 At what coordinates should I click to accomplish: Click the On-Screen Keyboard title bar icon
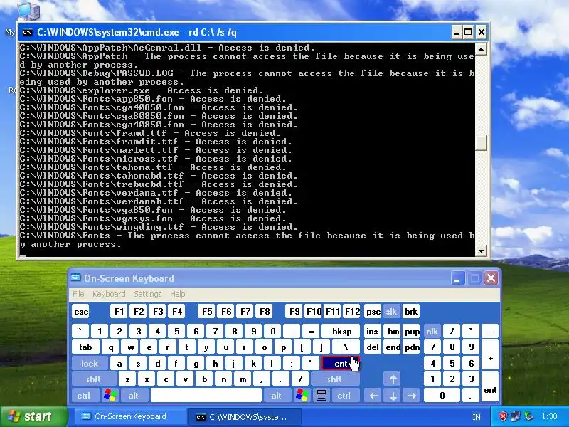click(75, 278)
